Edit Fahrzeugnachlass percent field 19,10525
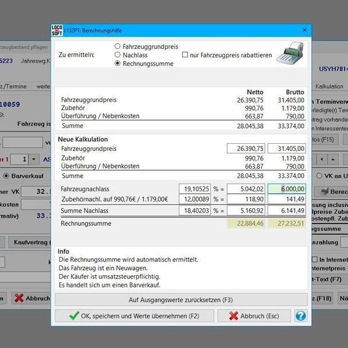The image size is (348, 348). (195, 189)
